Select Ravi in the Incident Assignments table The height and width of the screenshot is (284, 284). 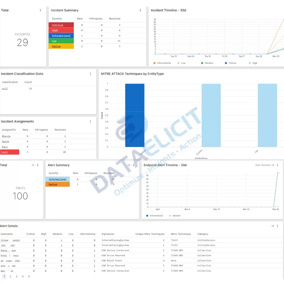(5, 147)
